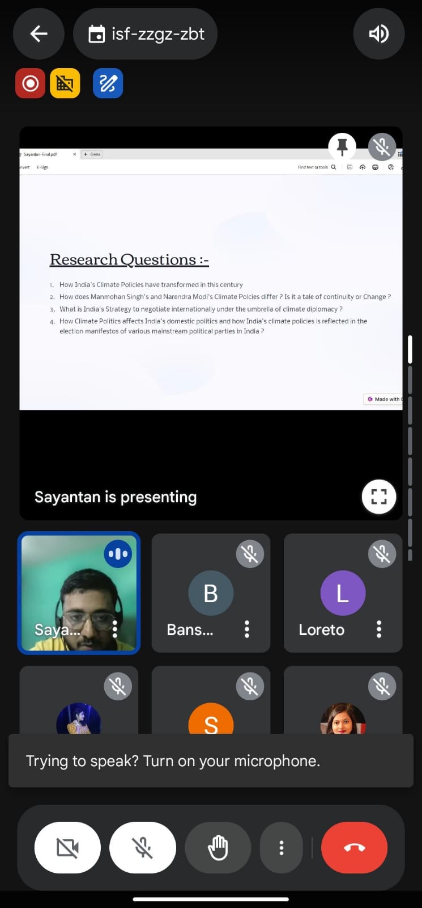Screen dimensions: 422x908
Task: Tap the microphone reminder notification
Action: [x=211, y=760]
